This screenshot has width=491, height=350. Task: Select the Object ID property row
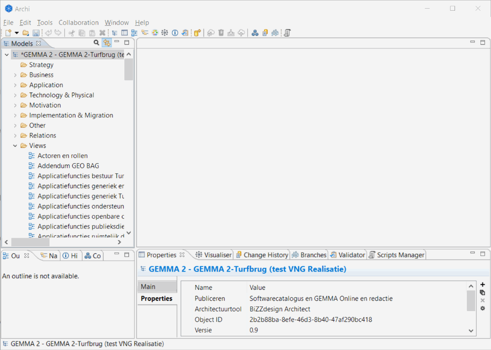click(323, 320)
